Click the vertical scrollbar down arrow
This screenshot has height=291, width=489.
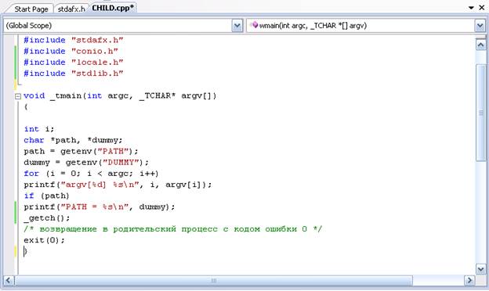pyautogui.click(x=480, y=269)
